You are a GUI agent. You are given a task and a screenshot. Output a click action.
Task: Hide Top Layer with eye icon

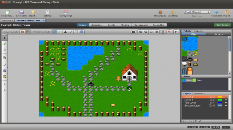coord(226,103)
